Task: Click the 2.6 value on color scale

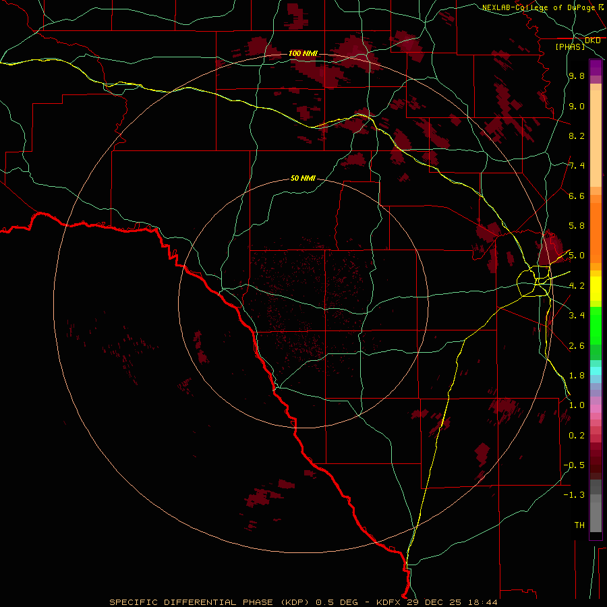Action: [577, 346]
